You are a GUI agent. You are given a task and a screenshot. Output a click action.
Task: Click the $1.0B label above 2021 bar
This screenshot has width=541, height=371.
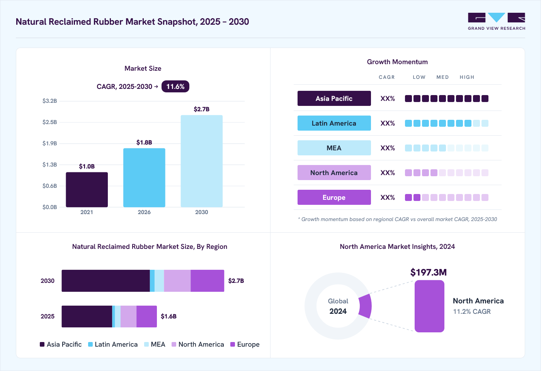coord(87,167)
